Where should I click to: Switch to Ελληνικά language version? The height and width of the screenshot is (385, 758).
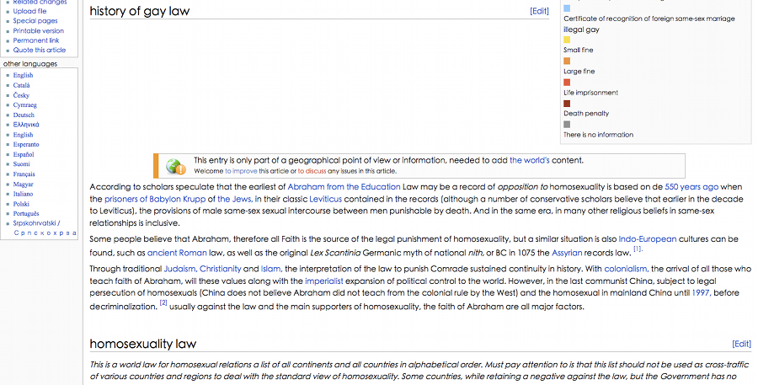26,125
